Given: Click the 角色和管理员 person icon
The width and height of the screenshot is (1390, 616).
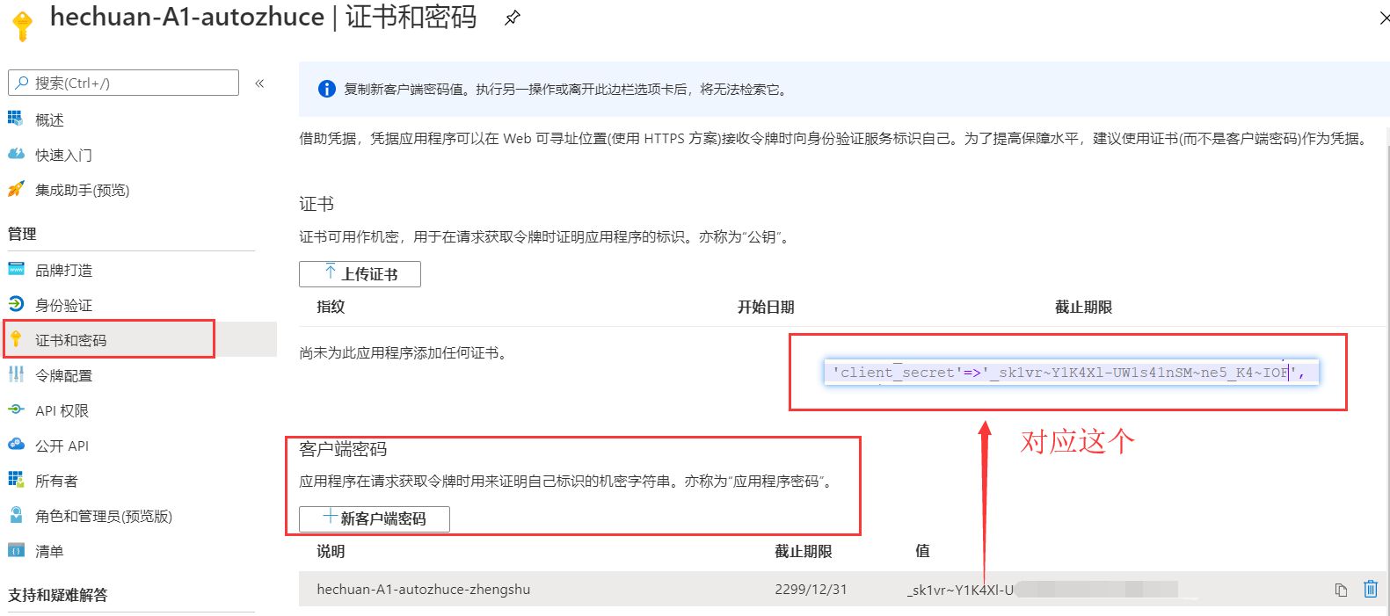Looking at the screenshot, I should 16,515.
